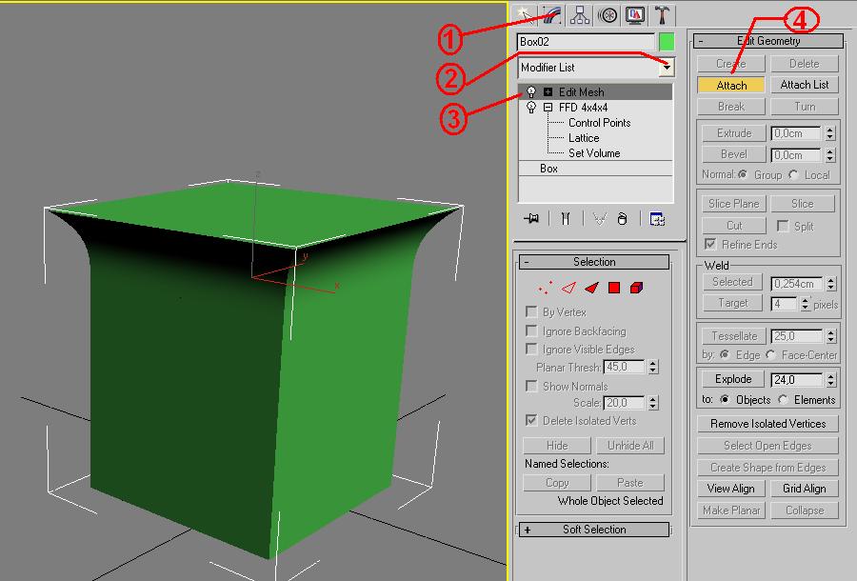The height and width of the screenshot is (581, 857).
Task: Collapse the FFD 4x4x4 tree node
Action: [548, 108]
